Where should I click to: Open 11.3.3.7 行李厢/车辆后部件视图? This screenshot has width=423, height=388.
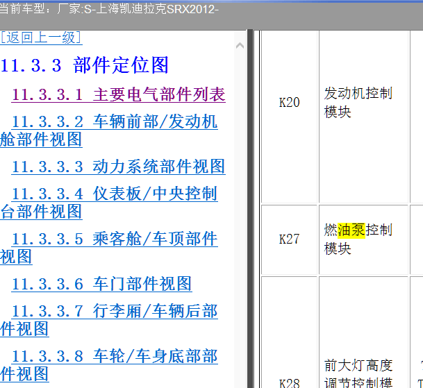109,320
